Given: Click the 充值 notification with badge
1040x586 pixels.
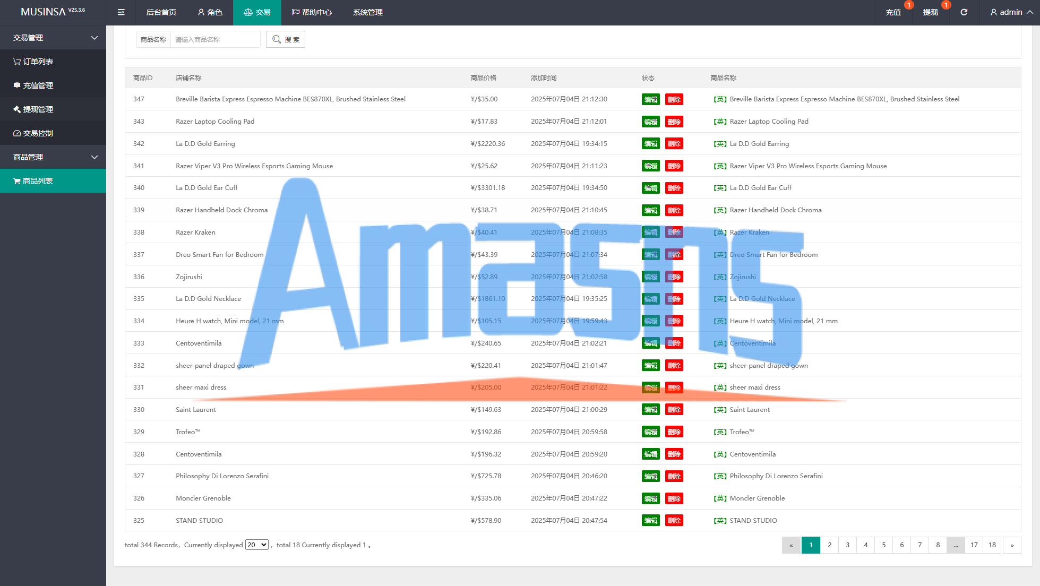Looking at the screenshot, I should 893,12.
